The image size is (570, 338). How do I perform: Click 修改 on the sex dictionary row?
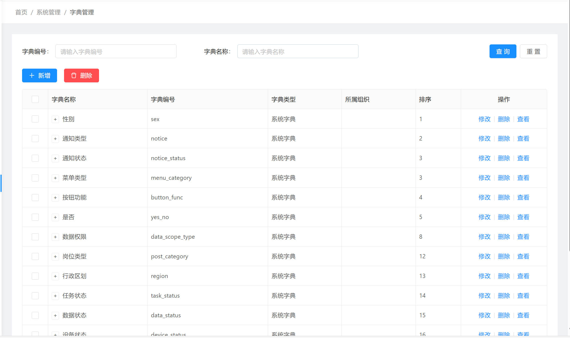[484, 119]
